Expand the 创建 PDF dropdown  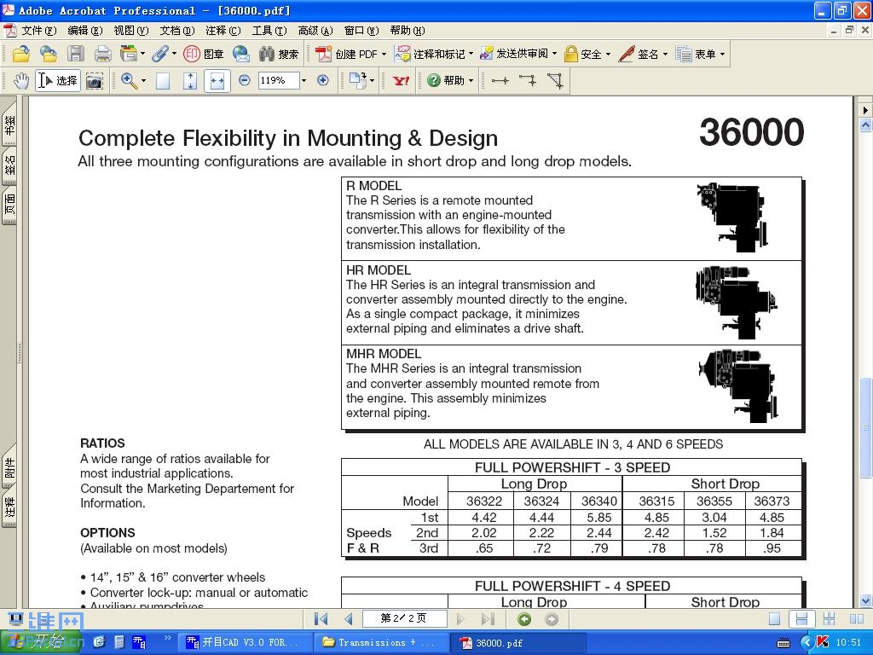[x=384, y=54]
